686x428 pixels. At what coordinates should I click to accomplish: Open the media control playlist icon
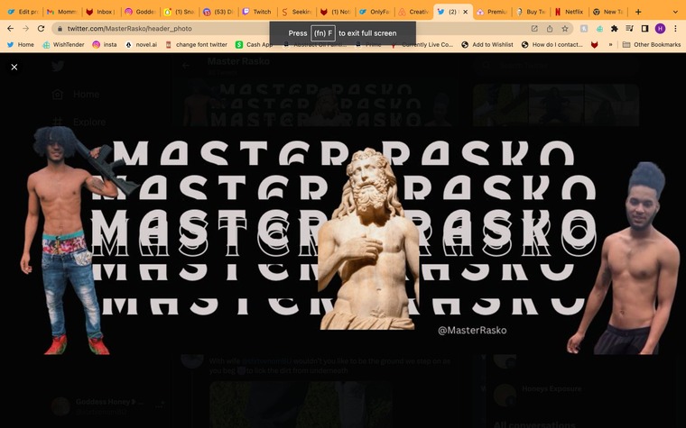click(629, 29)
